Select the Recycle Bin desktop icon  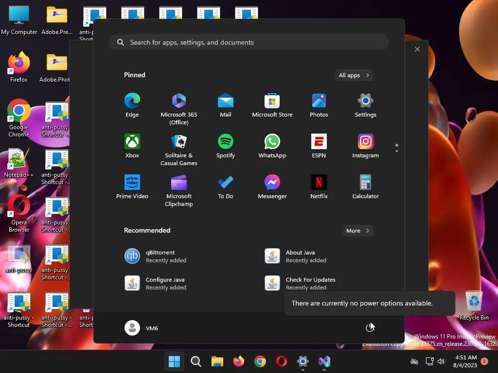point(474,306)
